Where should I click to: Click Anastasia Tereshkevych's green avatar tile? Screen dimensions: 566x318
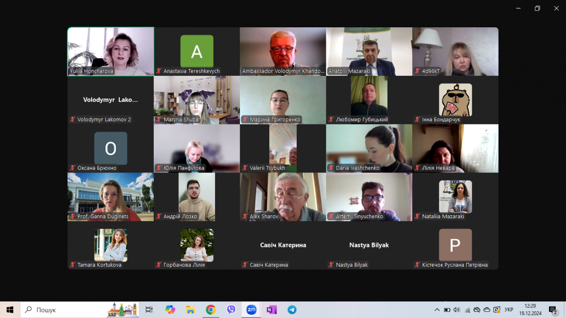tap(197, 51)
